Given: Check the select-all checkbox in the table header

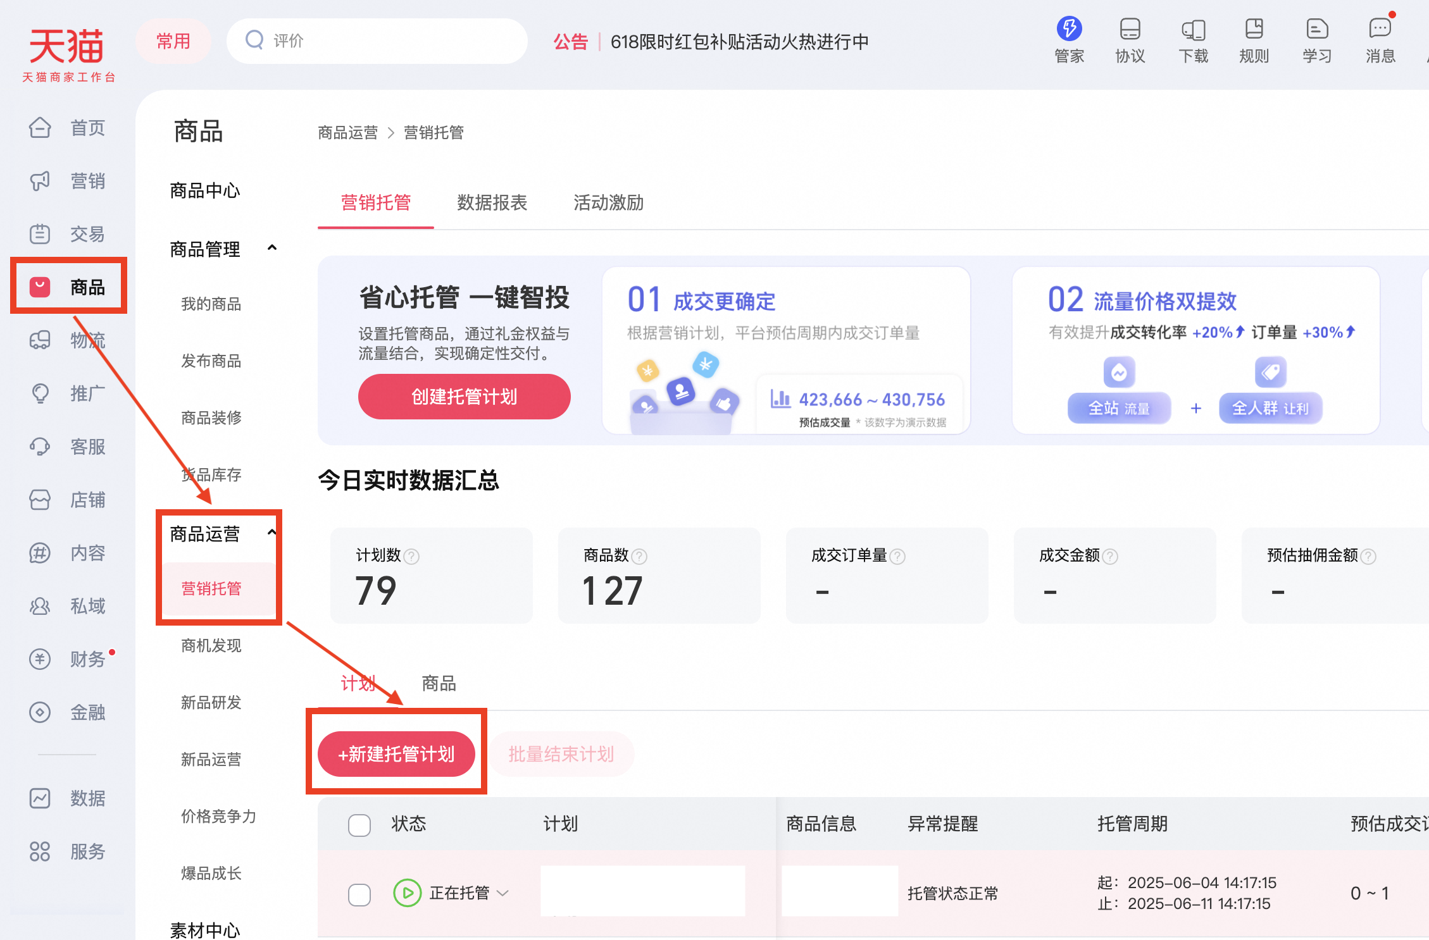Looking at the screenshot, I should tap(359, 825).
